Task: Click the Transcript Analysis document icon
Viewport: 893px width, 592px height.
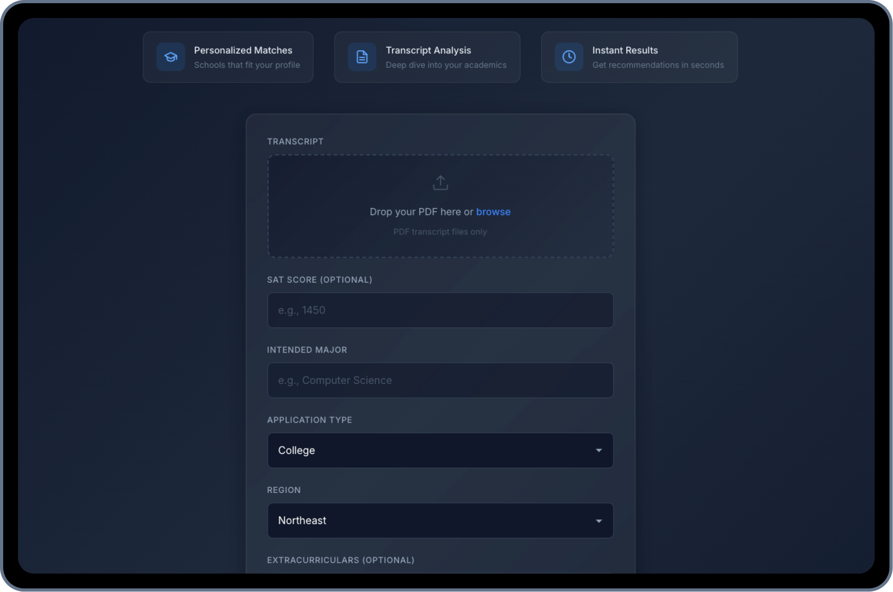Action: coord(362,57)
